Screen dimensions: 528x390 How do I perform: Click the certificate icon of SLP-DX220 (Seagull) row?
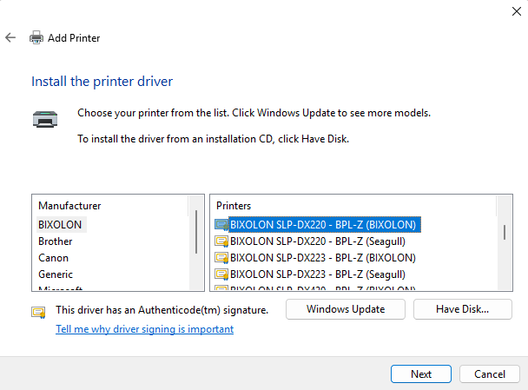[221, 241]
